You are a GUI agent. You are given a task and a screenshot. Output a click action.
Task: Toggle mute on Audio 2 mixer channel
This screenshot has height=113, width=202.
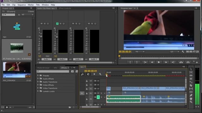57,24
